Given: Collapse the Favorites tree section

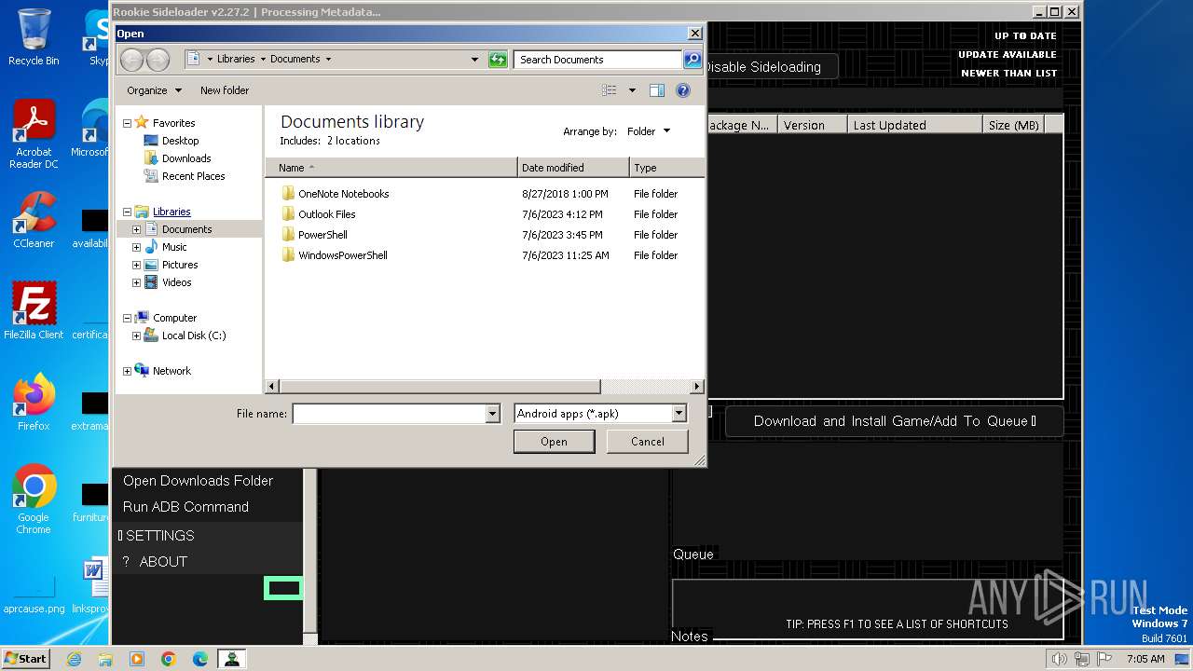Looking at the screenshot, I should pyautogui.click(x=128, y=123).
